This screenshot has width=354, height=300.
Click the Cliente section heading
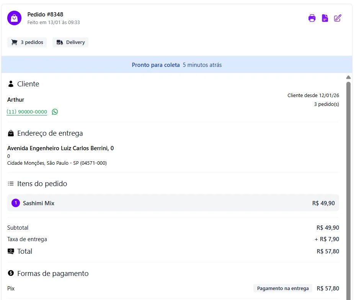pos(28,84)
